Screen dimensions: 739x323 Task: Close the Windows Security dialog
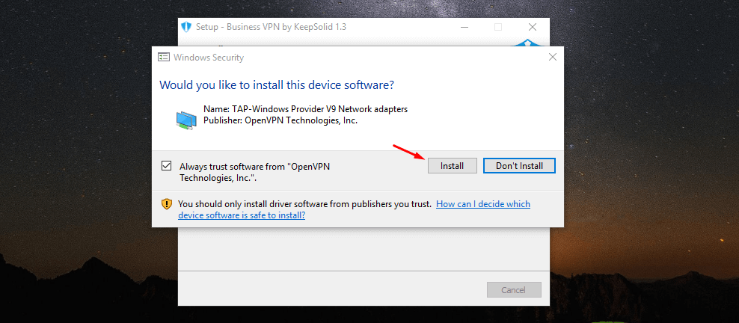tap(553, 58)
